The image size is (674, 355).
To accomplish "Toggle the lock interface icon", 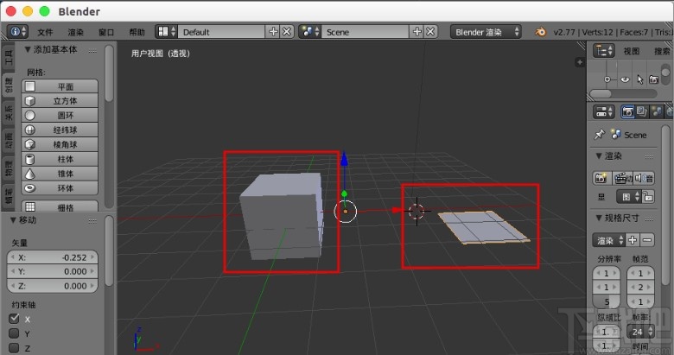I will click(648, 197).
